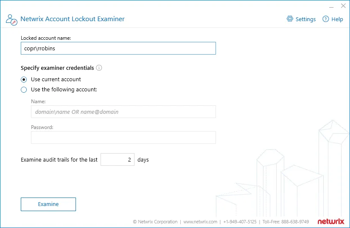350x228 pixels.
Task: Close the Lockout Examiner window
Action: [x=343, y=6]
